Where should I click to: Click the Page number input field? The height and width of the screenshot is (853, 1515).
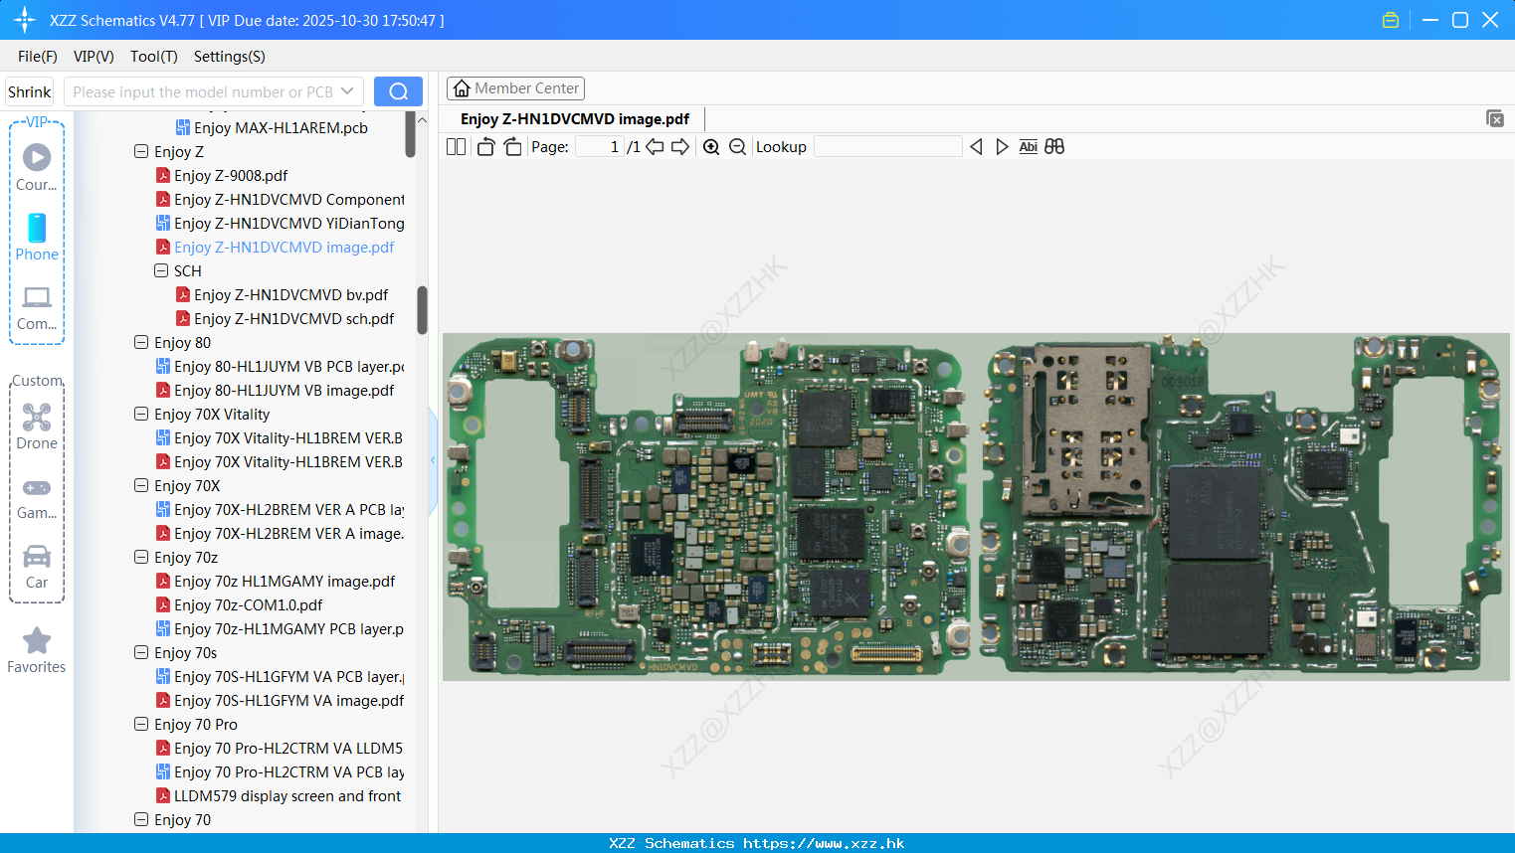click(x=600, y=147)
